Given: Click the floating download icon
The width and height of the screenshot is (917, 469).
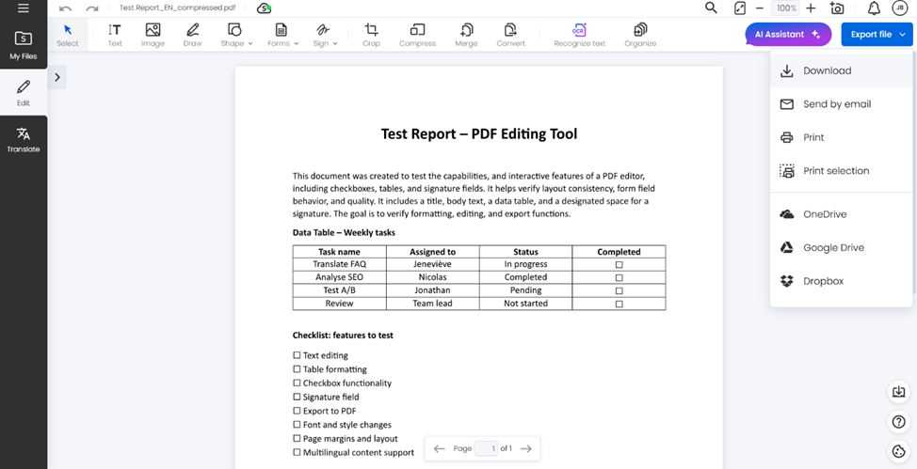Looking at the screenshot, I should [x=898, y=391].
